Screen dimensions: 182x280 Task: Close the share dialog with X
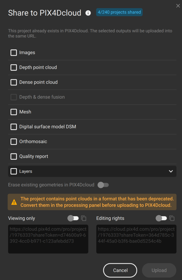pyautogui.click(x=178, y=6)
